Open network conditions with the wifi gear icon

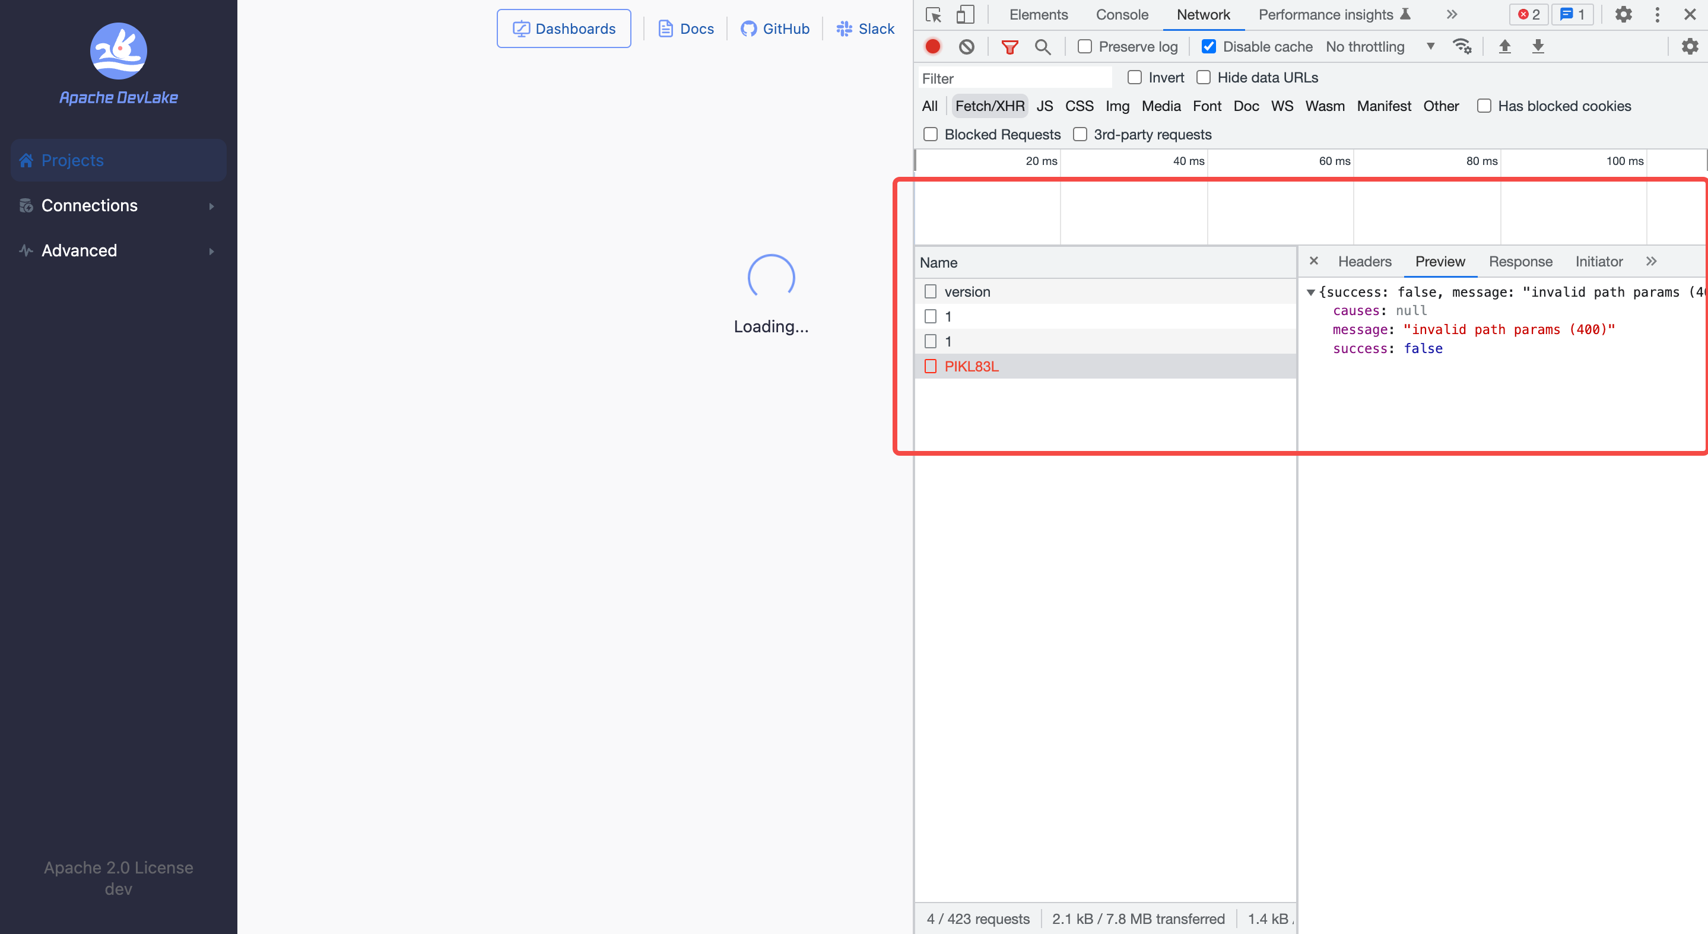pos(1461,46)
